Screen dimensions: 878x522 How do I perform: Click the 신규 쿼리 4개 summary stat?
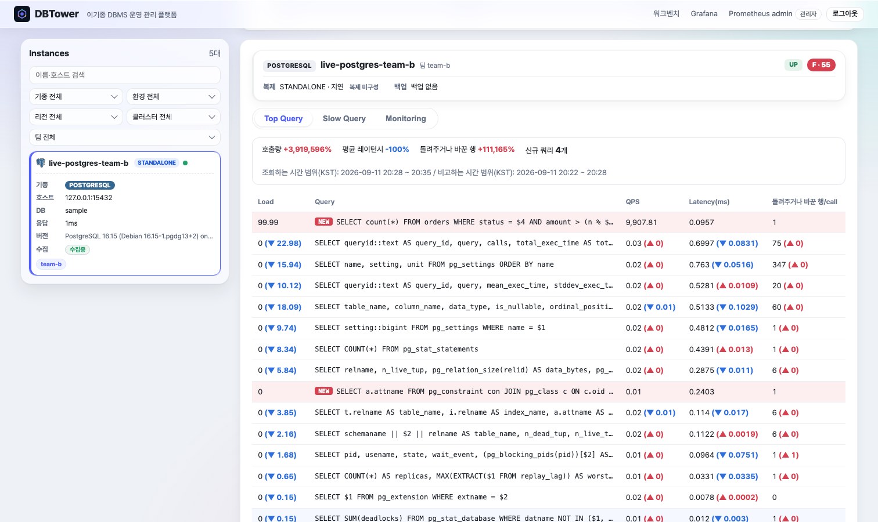click(x=546, y=150)
